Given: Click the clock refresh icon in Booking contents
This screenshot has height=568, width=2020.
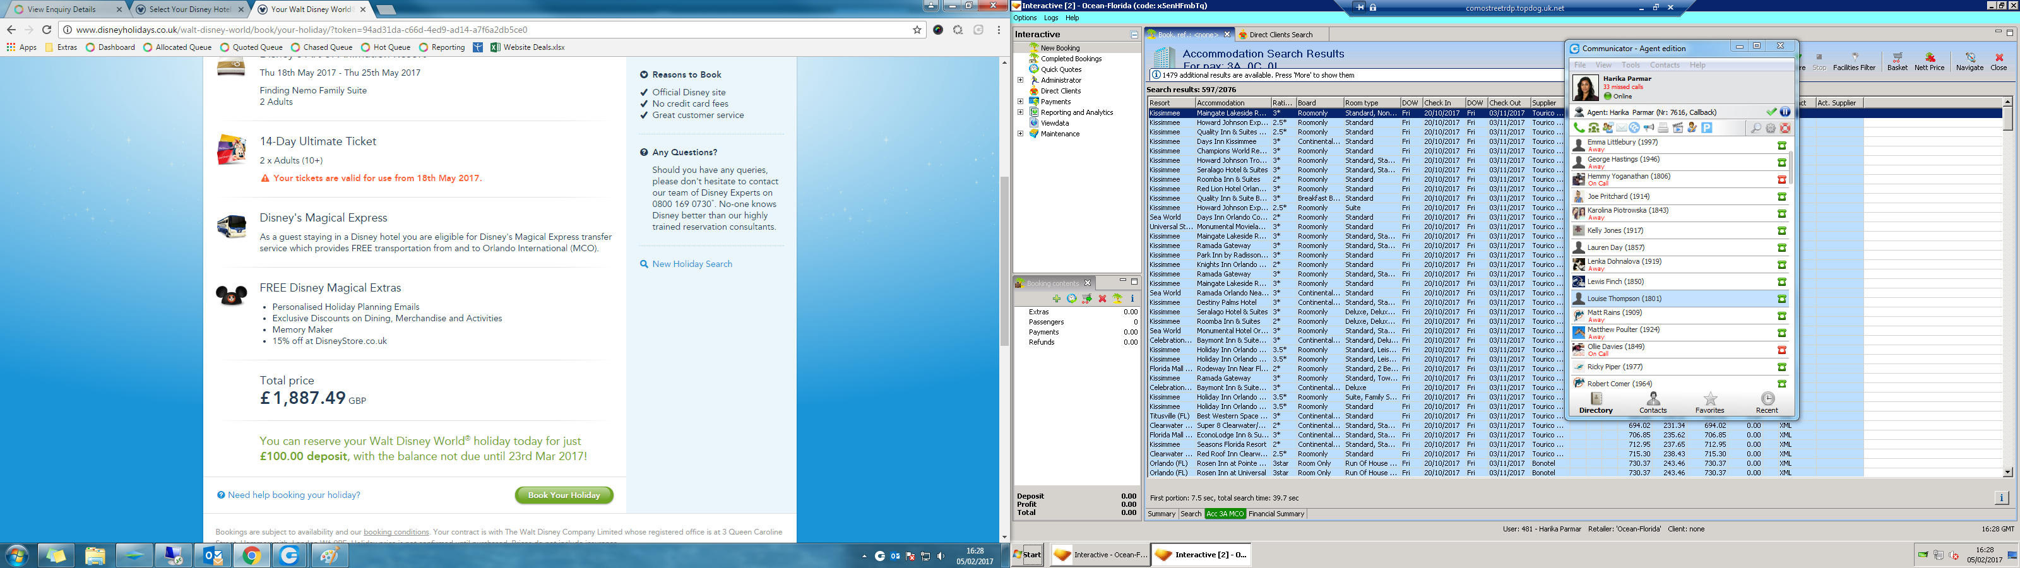Looking at the screenshot, I should coord(1071,299).
